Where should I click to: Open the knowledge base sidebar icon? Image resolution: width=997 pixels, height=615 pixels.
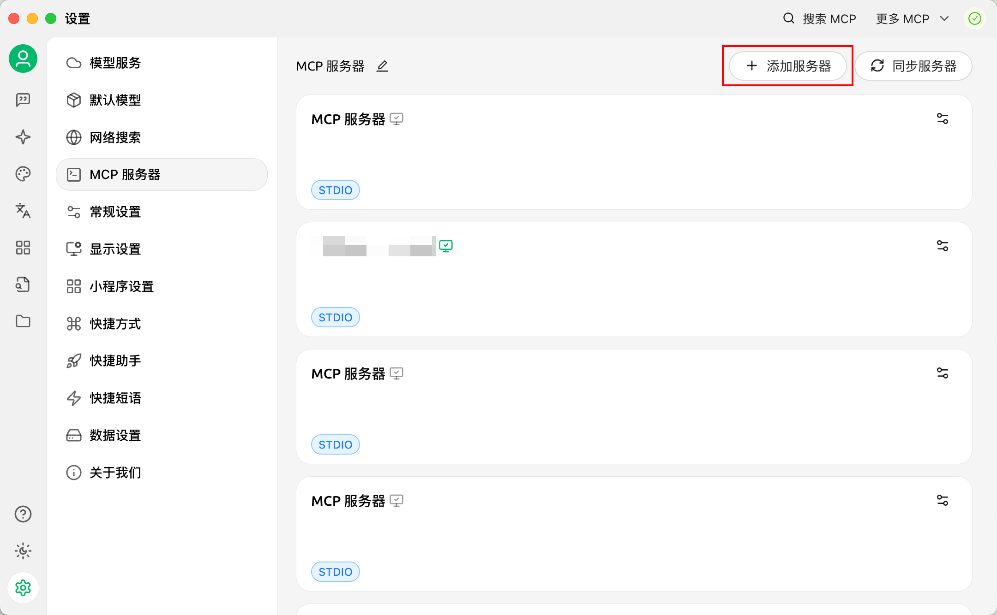(23, 284)
